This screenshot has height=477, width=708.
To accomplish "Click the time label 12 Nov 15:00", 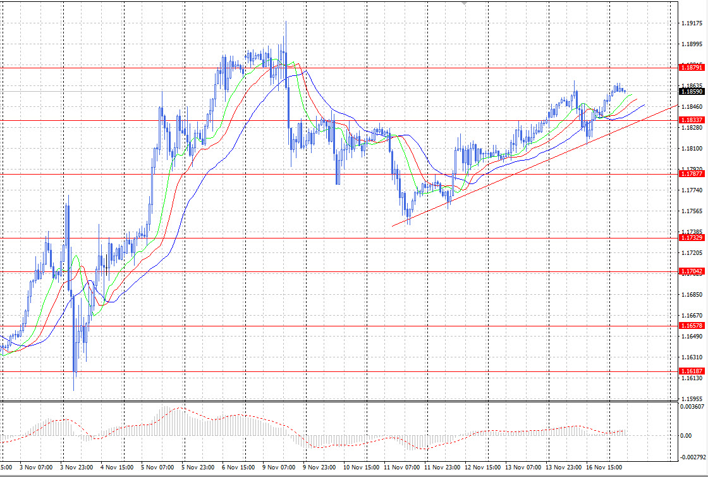I will coord(483,467).
